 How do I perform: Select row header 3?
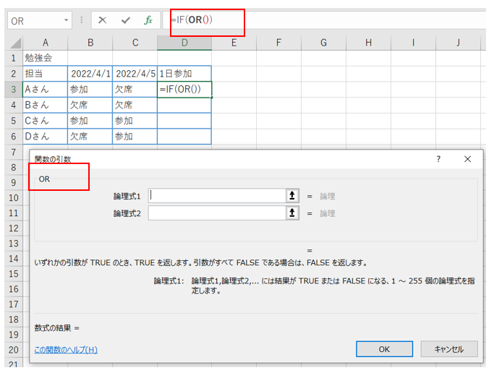[12, 89]
